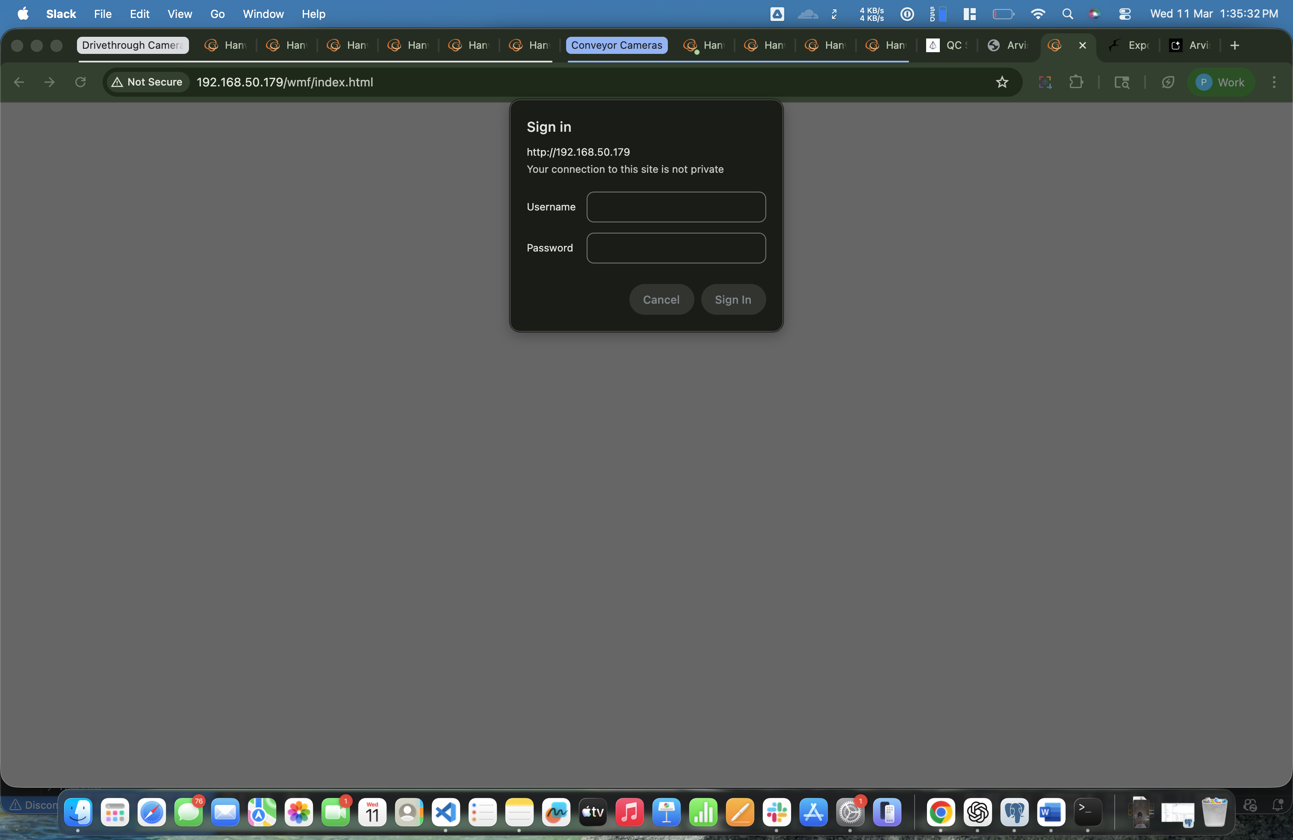Open Google Lens search in the address bar
Viewport: 1293px width, 840px height.
(1045, 83)
